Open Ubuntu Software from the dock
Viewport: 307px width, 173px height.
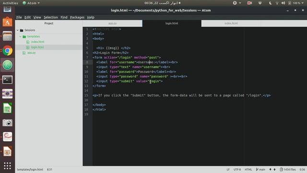(7, 22)
